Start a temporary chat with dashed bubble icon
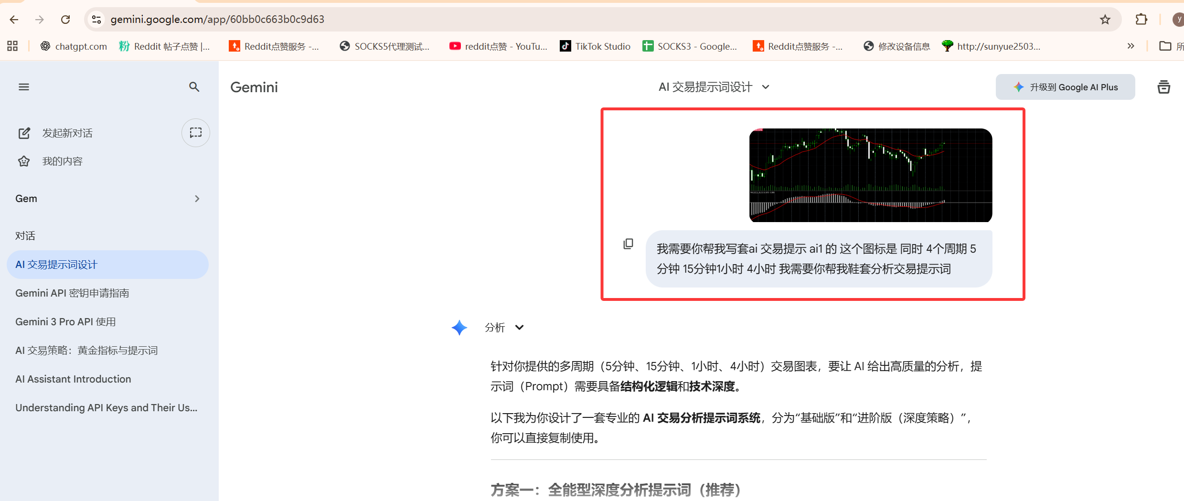The image size is (1184, 501). 196,133
